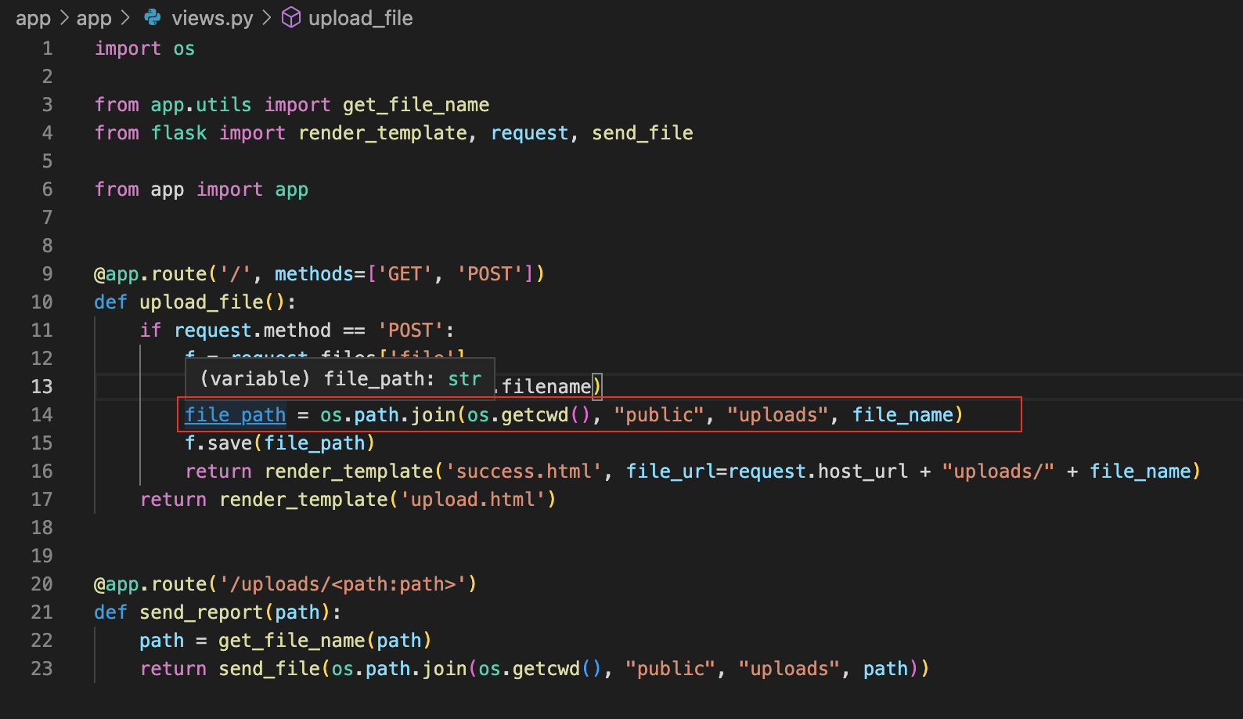Click line number 13 in gutter
Screen dimensions: 1243x719
pos(42,386)
